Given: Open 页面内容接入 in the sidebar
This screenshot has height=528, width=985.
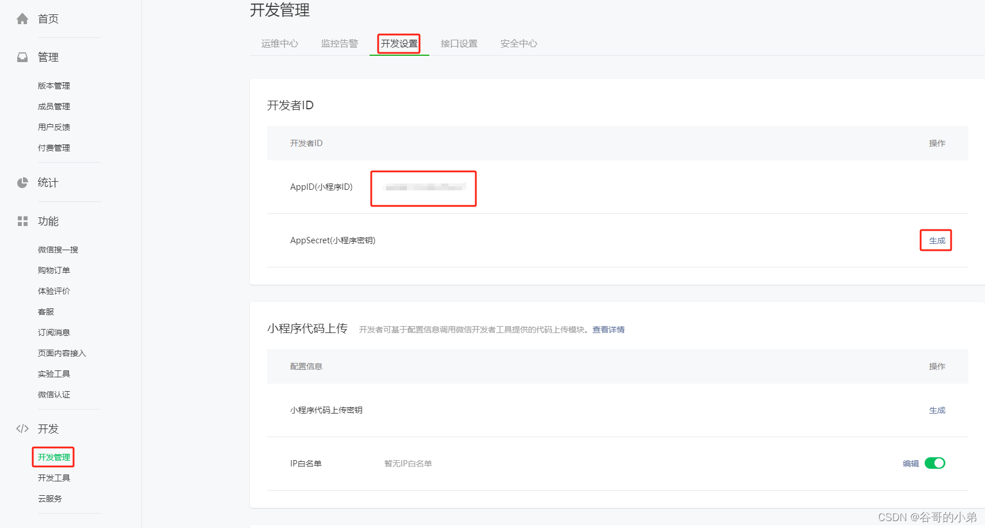Looking at the screenshot, I should (x=62, y=353).
